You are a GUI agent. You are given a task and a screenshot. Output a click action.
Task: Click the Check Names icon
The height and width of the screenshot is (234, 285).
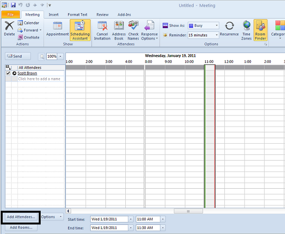(x=133, y=30)
